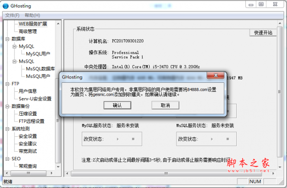Viewport: 287px width, 188px height.
Task: Click main panel vertical scrollbar thumb
Action: pos(280,92)
